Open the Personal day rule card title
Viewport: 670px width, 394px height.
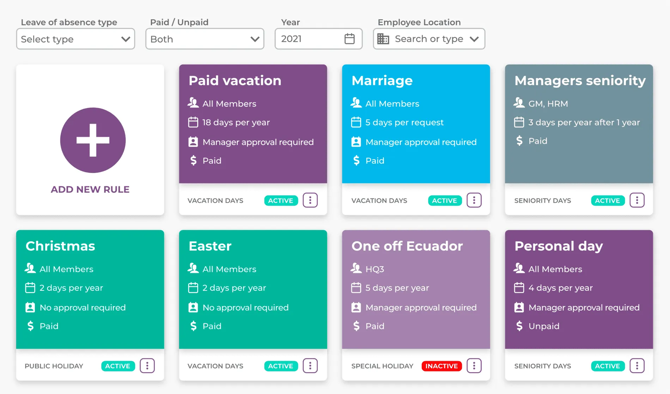(559, 246)
